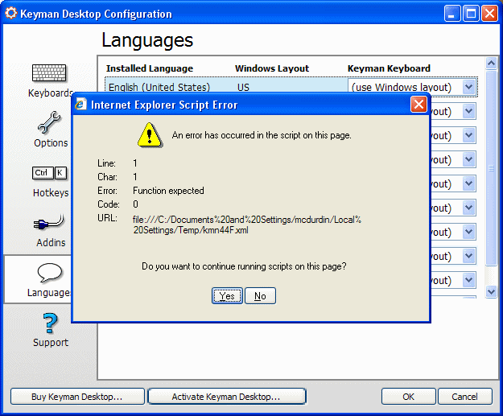Click the Keyman Keyboard column header

(389, 68)
